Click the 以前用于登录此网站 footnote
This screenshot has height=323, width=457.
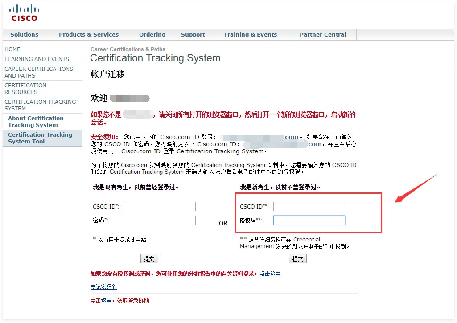(119, 240)
